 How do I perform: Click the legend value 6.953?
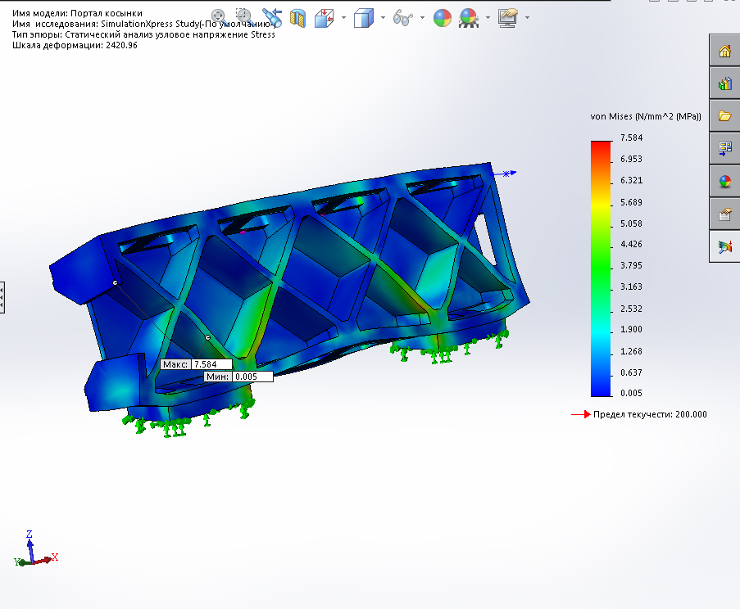632,159
